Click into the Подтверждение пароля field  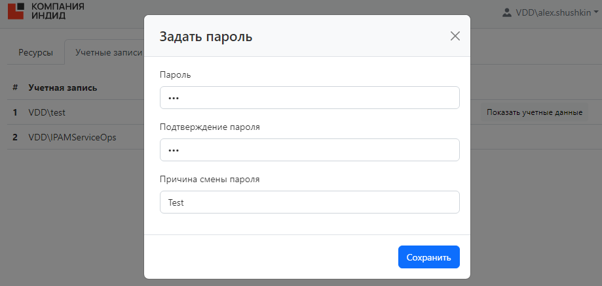point(309,150)
